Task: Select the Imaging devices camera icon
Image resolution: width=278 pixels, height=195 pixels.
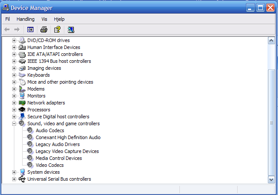Action: (x=22, y=68)
